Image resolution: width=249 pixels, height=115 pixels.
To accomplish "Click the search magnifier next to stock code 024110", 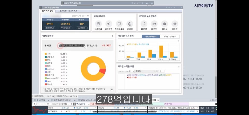I will (72, 104).
